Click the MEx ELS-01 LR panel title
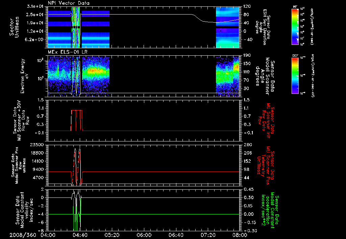Viewport: 346px width, 239px height. click(x=68, y=52)
